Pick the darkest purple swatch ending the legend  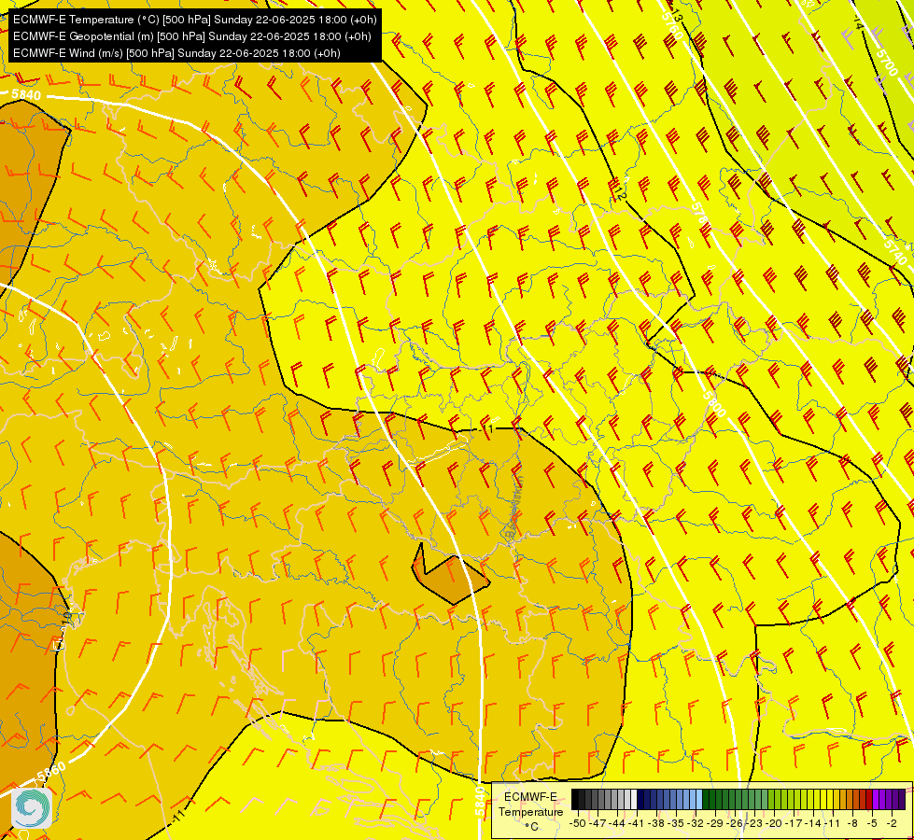click(902, 799)
